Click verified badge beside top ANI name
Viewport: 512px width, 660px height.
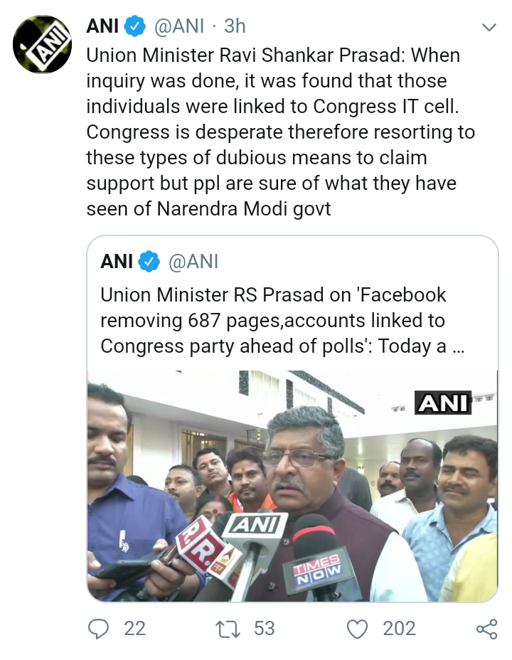(x=135, y=26)
